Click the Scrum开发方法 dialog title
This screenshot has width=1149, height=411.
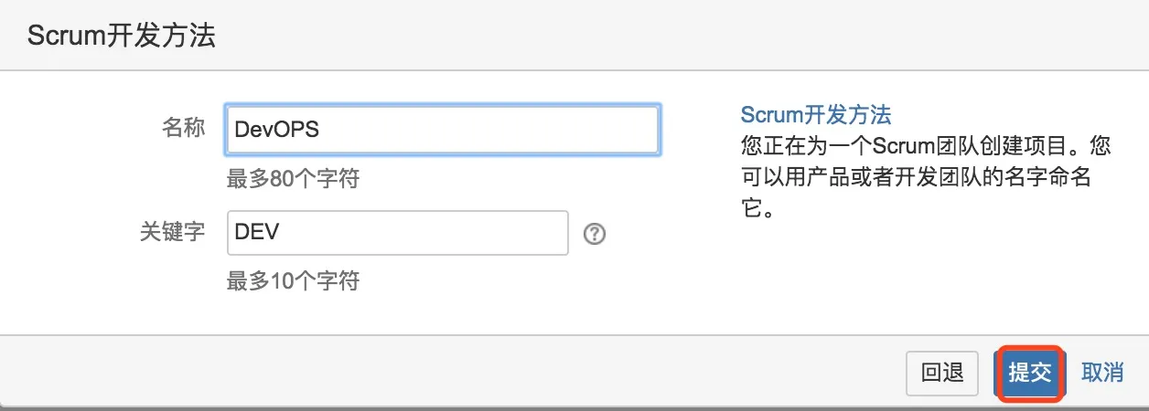[x=121, y=37]
